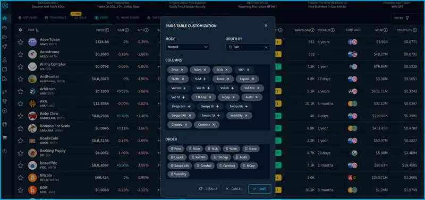Open the Promote Your Token banner link

[396, 4]
